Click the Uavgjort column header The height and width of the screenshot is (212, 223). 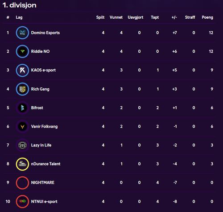pyautogui.click(x=136, y=17)
